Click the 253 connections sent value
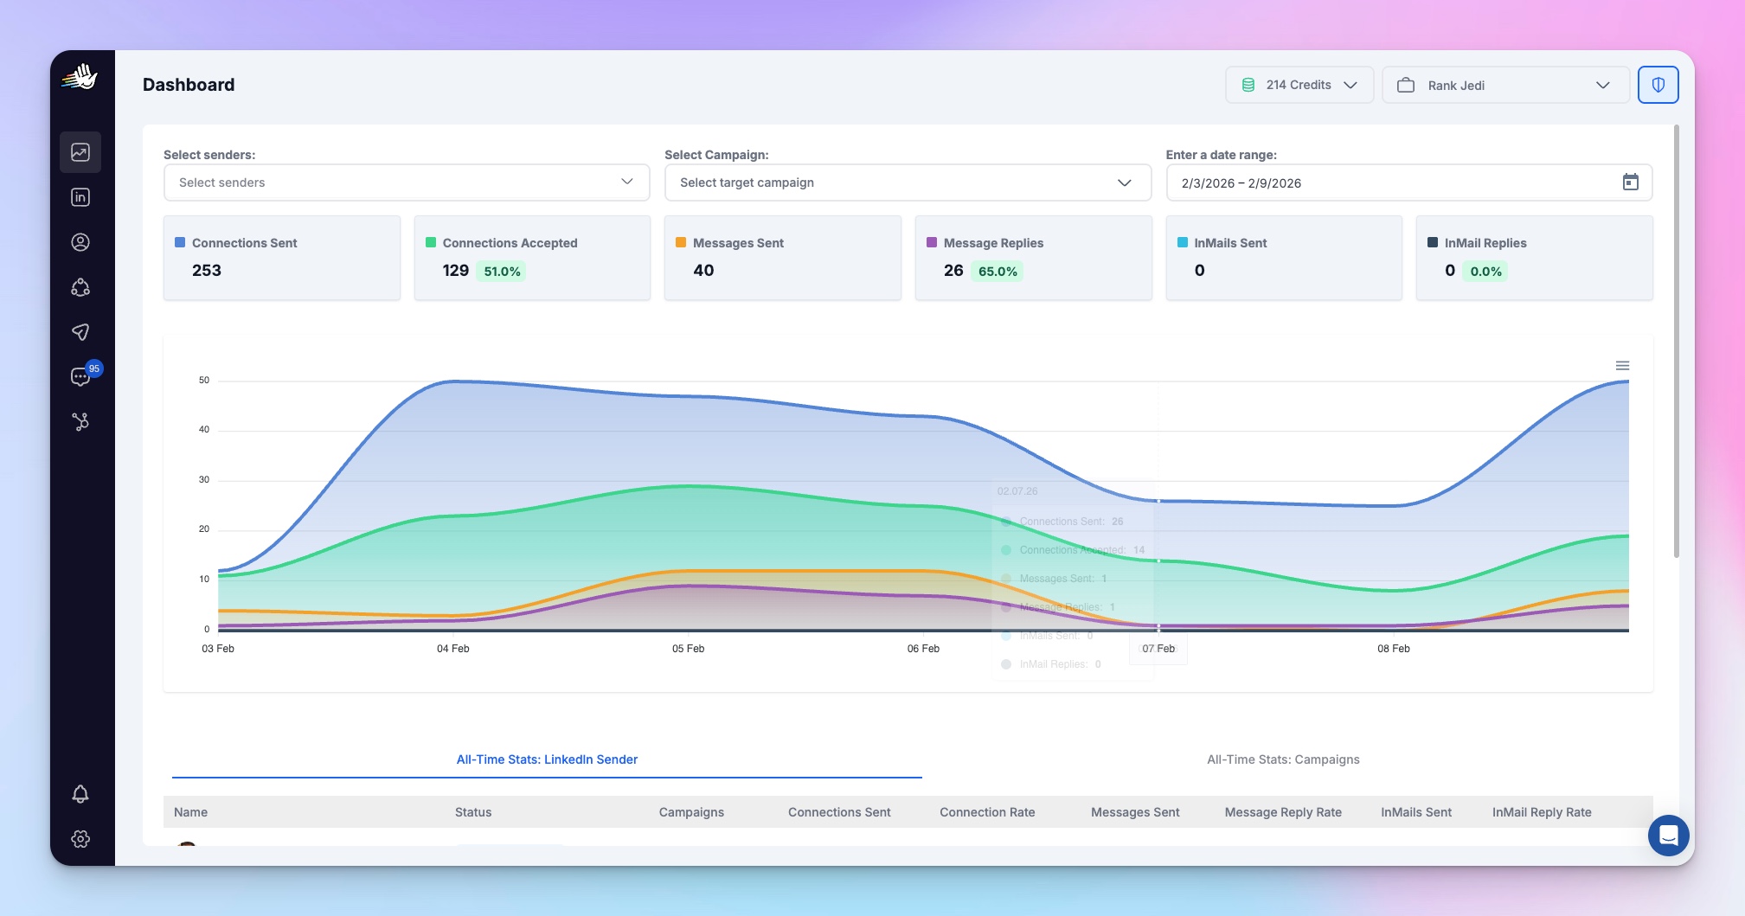 pos(207,271)
